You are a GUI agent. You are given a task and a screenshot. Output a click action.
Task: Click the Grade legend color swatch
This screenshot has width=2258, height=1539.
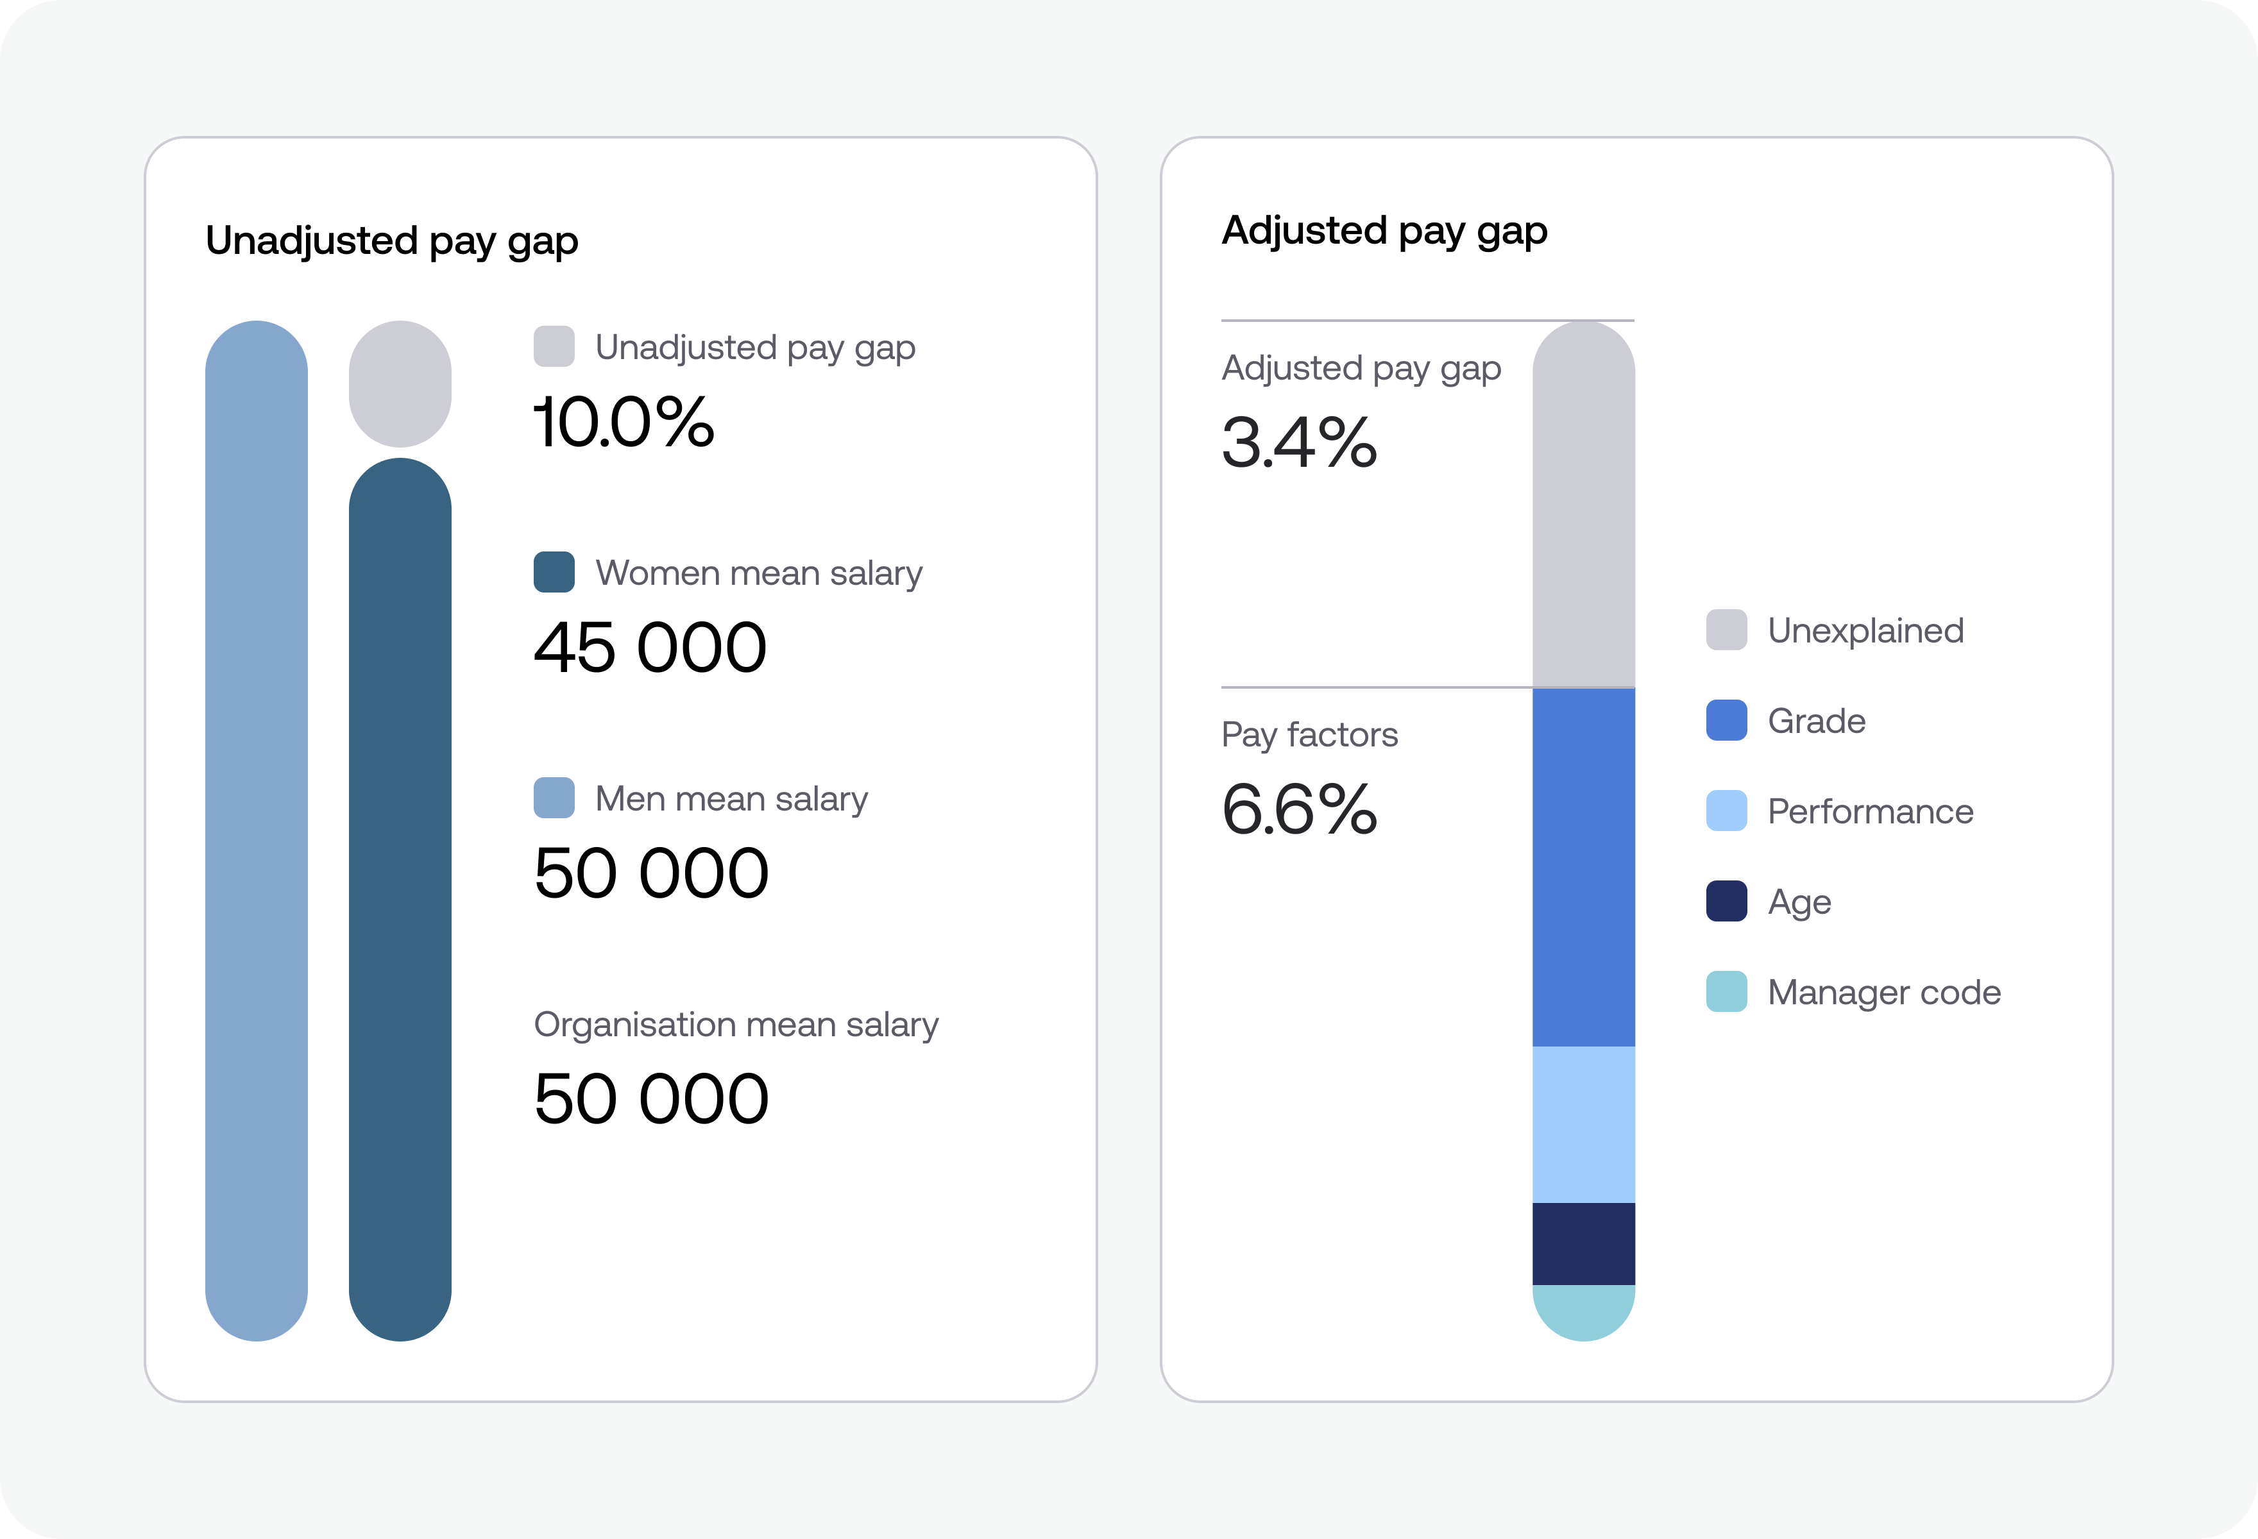(x=1726, y=721)
